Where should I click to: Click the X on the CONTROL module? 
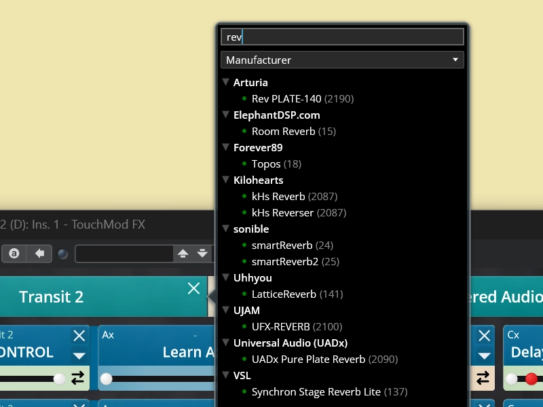point(79,335)
